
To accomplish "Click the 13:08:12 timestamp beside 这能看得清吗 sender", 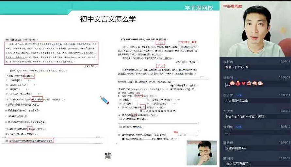I will click(x=284, y=142).
